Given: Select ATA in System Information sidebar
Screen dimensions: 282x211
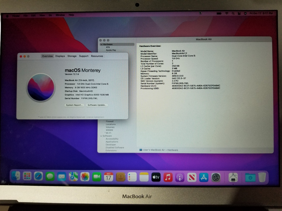Looking at the screenshot, I should click(x=108, y=47).
